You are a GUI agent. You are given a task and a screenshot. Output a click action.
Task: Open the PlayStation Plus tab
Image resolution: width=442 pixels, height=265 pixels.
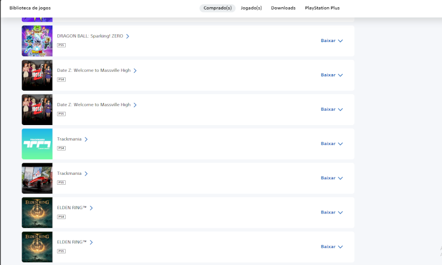pyautogui.click(x=322, y=8)
